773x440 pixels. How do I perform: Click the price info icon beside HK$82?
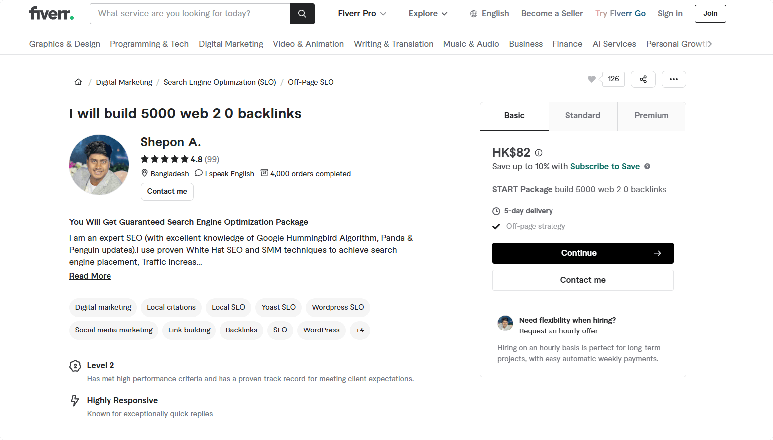[539, 153]
